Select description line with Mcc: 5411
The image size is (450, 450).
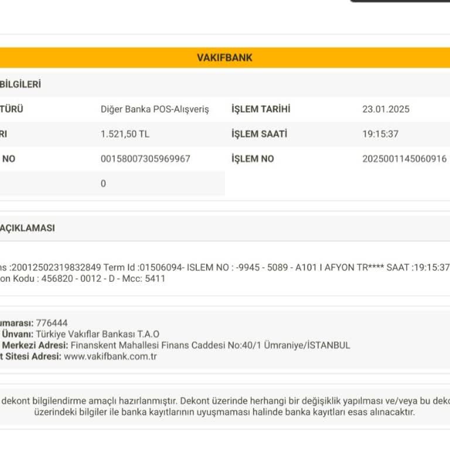coord(83,279)
